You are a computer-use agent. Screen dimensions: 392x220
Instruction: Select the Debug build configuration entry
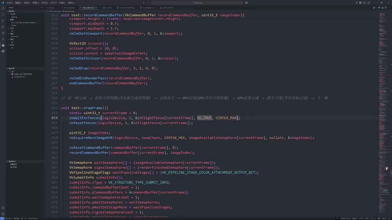pos(14,25)
